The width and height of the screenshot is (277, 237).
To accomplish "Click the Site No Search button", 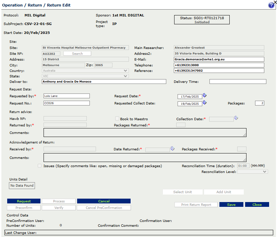I will point(77,53).
